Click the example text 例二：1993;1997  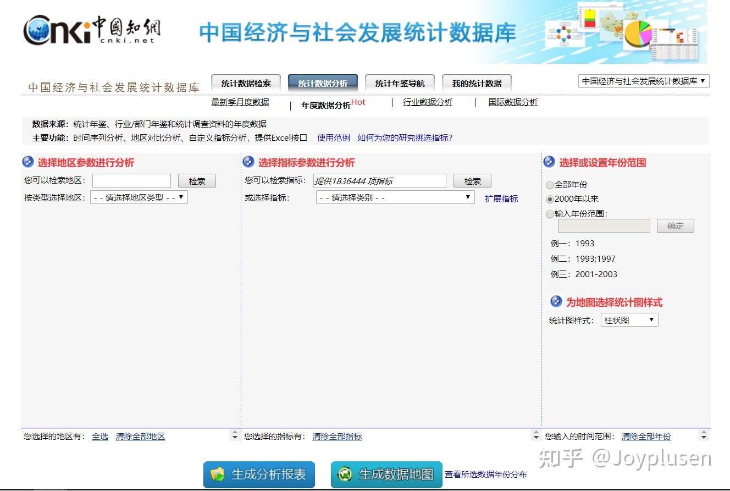click(x=583, y=259)
